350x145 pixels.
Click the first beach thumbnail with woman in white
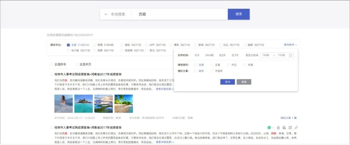point(64,104)
